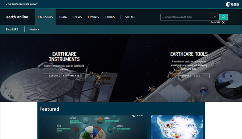Image resolution: width=242 pixels, height=139 pixels.
Task: Open the search filter funnel icon
Action: click(x=215, y=17)
